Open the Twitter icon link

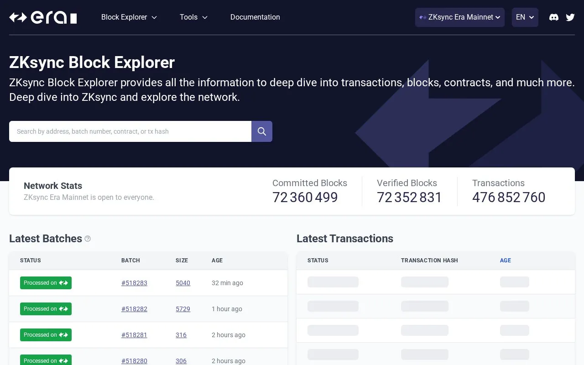point(570,17)
